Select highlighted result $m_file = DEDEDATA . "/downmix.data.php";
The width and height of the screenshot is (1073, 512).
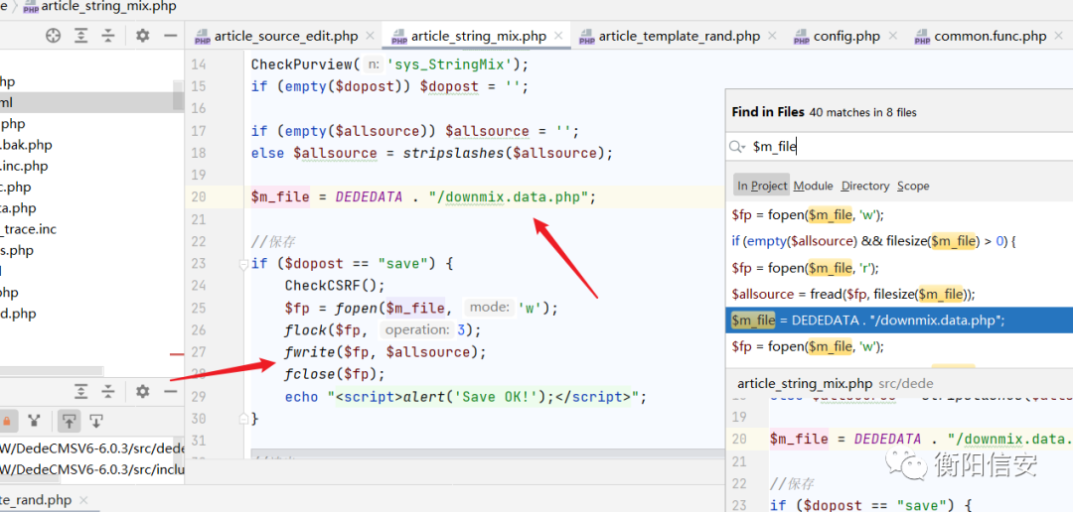898,320
